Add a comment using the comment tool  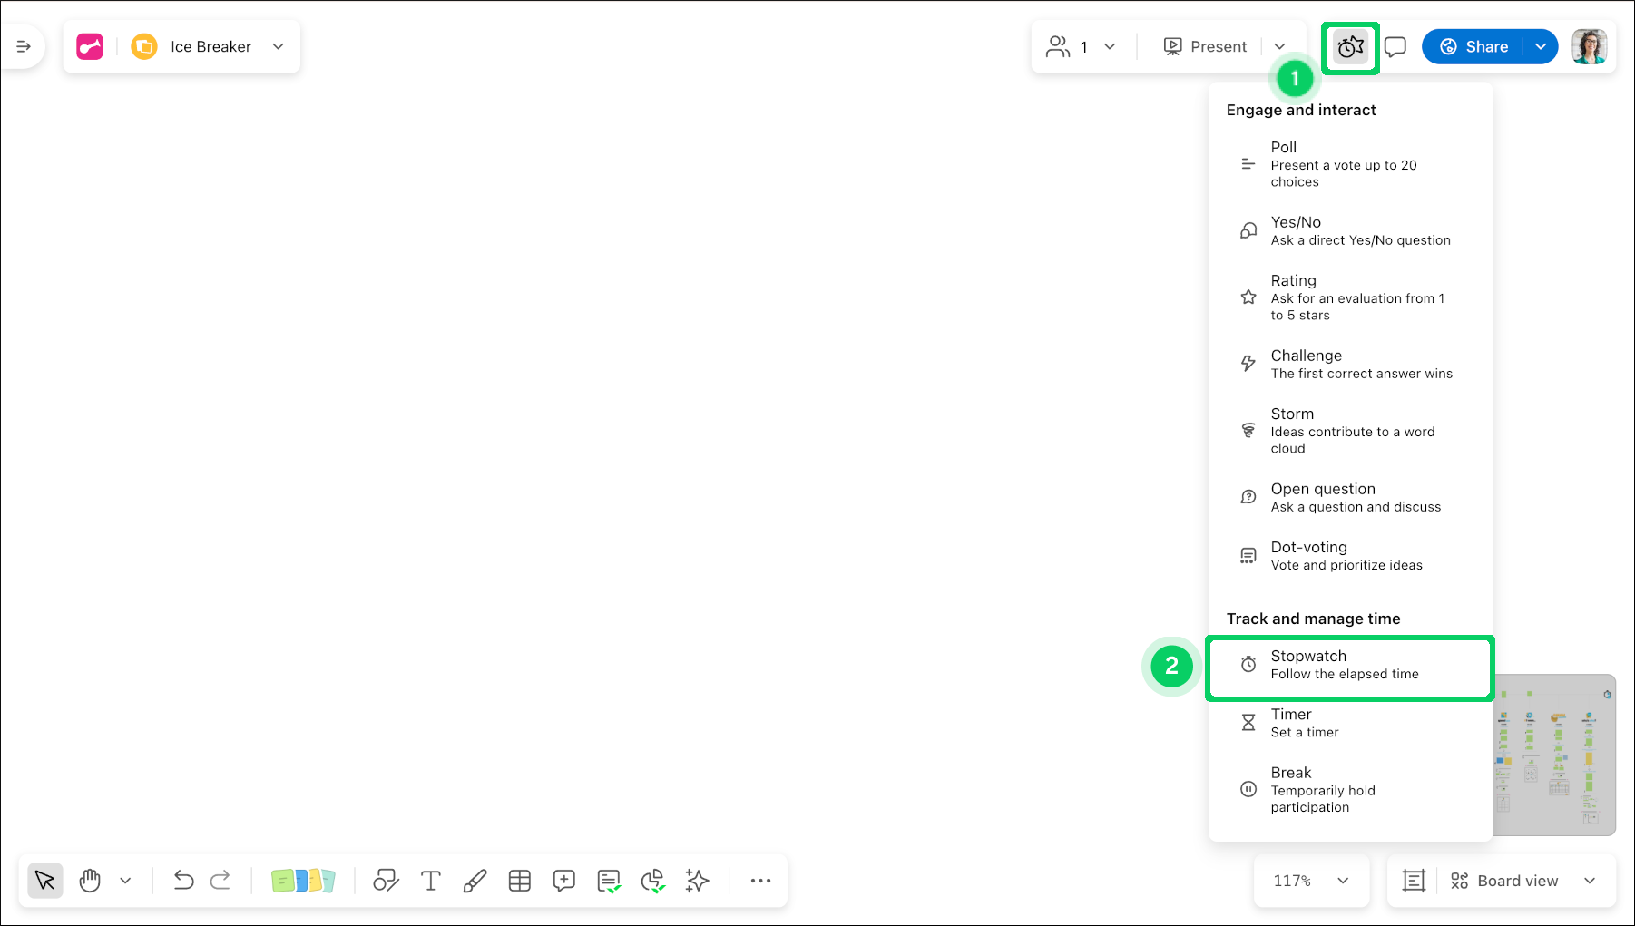(563, 880)
